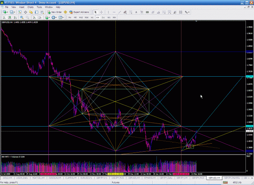
Task: Open the Templates dropdown
Action: [x=61, y=17]
